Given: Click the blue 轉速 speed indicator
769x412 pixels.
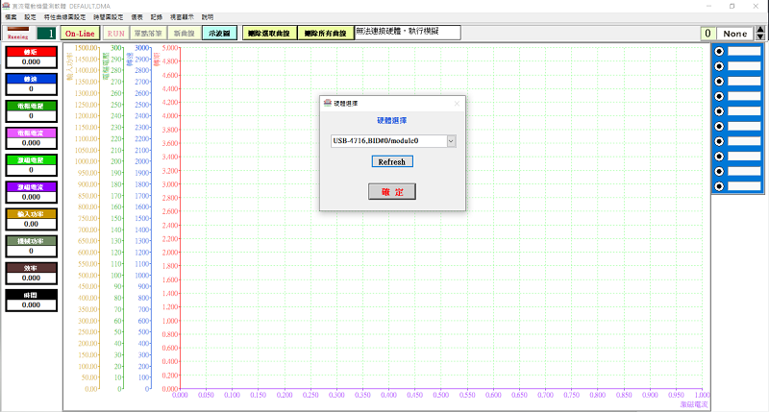Looking at the screenshot, I should click(x=31, y=78).
